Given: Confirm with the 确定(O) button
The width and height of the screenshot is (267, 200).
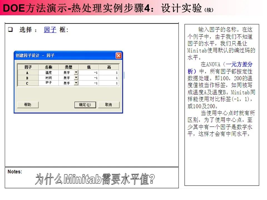Looking at the screenshot, I should pyautogui.click(x=85, y=105).
